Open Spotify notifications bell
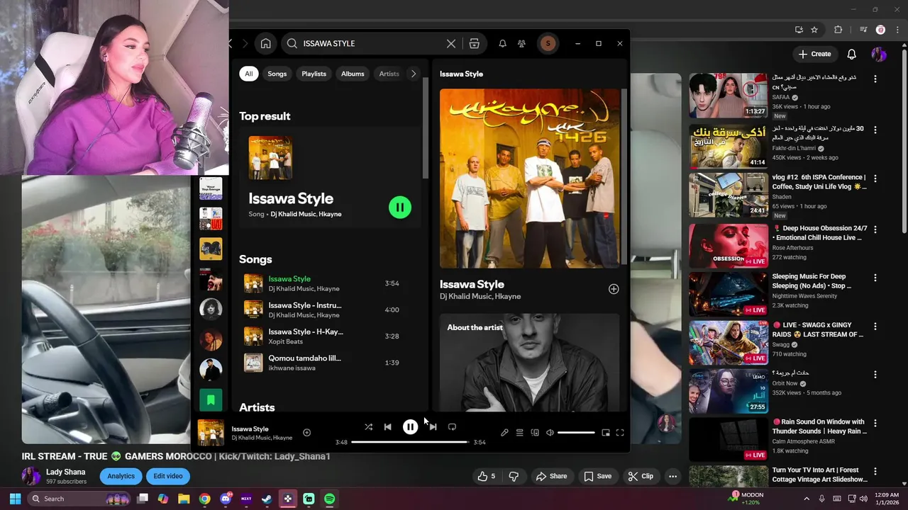 [x=502, y=43]
